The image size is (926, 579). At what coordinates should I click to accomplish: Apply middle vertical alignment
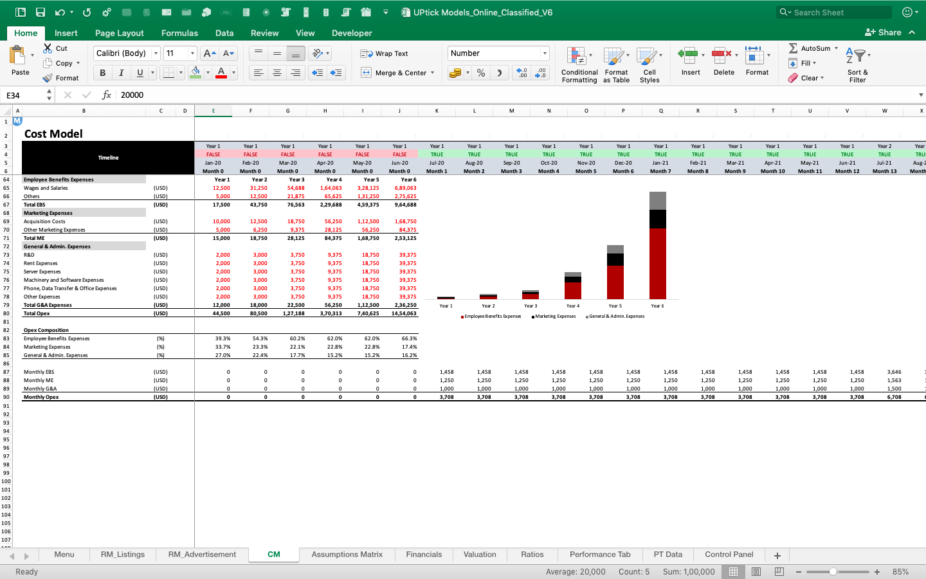(x=277, y=53)
